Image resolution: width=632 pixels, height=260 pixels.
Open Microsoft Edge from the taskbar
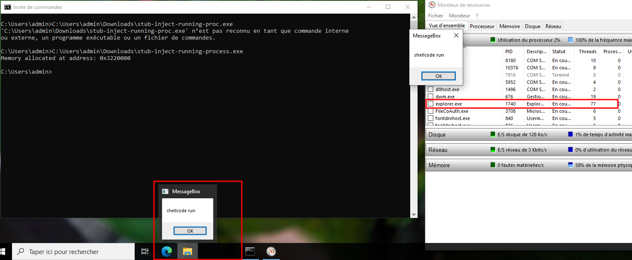point(166,251)
